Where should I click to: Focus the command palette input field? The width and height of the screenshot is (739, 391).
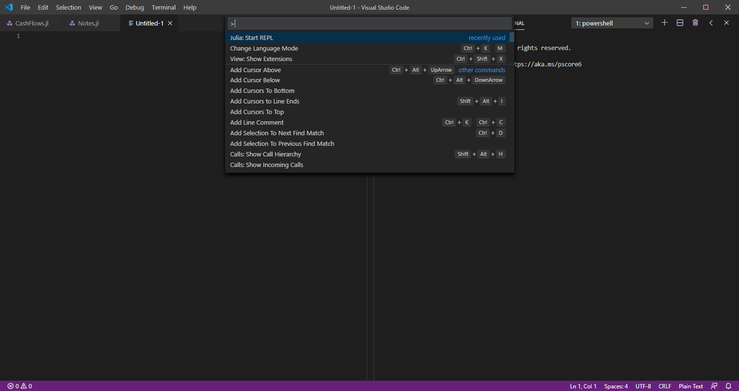click(x=369, y=23)
